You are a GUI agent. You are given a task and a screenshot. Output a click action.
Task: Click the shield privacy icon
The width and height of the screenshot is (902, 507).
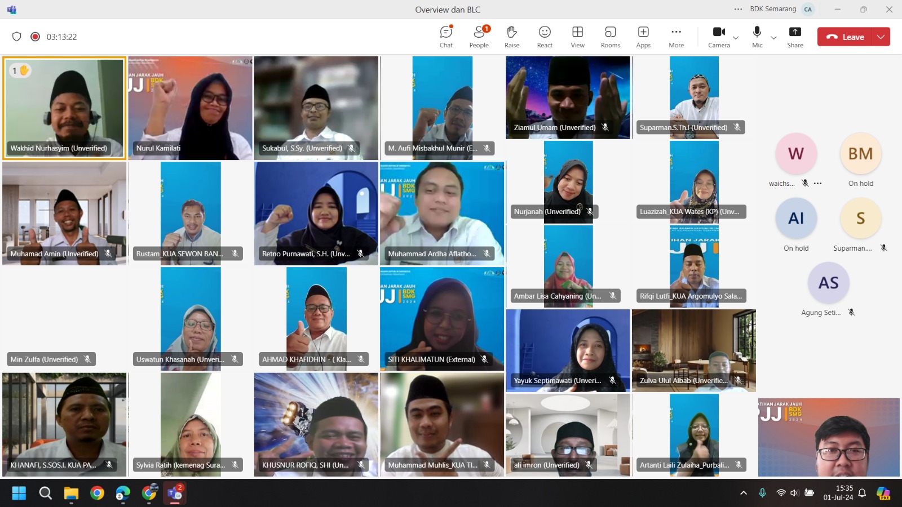point(16,37)
